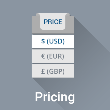
Task: Click the EUR text in parentheses
Action: (55, 56)
